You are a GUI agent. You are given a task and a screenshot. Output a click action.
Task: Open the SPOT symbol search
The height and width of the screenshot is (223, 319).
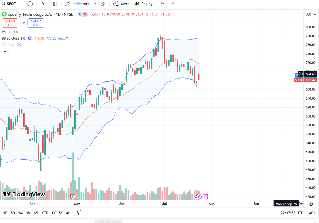[9, 4]
